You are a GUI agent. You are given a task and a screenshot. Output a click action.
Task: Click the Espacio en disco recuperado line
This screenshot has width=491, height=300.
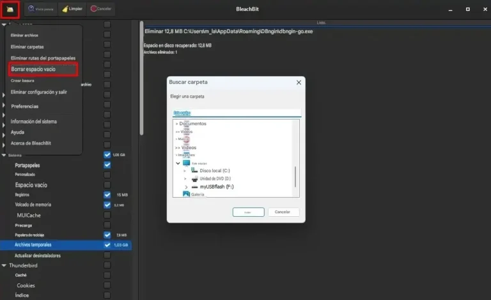click(178, 45)
